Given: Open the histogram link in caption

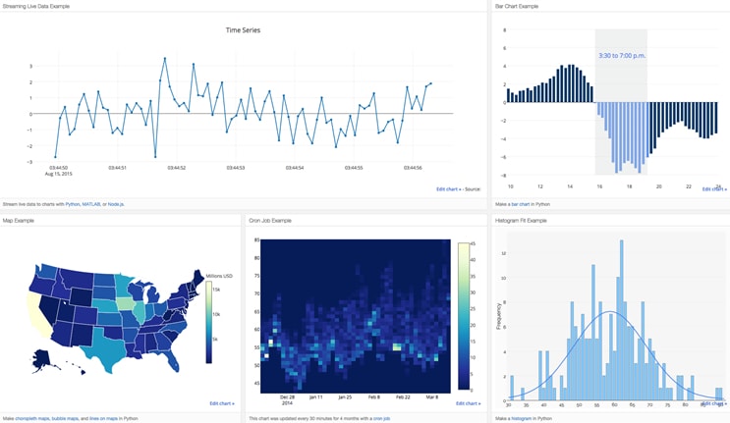Looking at the screenshot, I should pos(522,418).
